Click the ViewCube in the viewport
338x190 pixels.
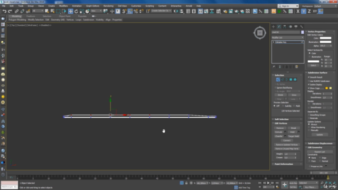pyautogui.click(x=260, y=33)
